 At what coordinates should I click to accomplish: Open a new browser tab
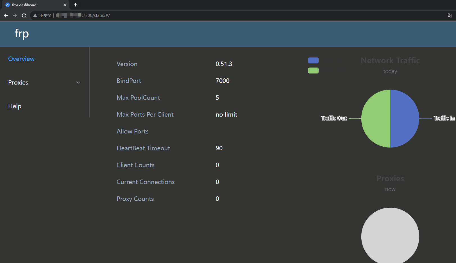(76, 5)
